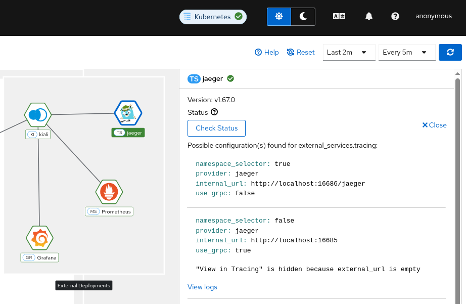Viewport: 466px width, 304px height.
Task: Click the anonymous user label
Action: 433,16
